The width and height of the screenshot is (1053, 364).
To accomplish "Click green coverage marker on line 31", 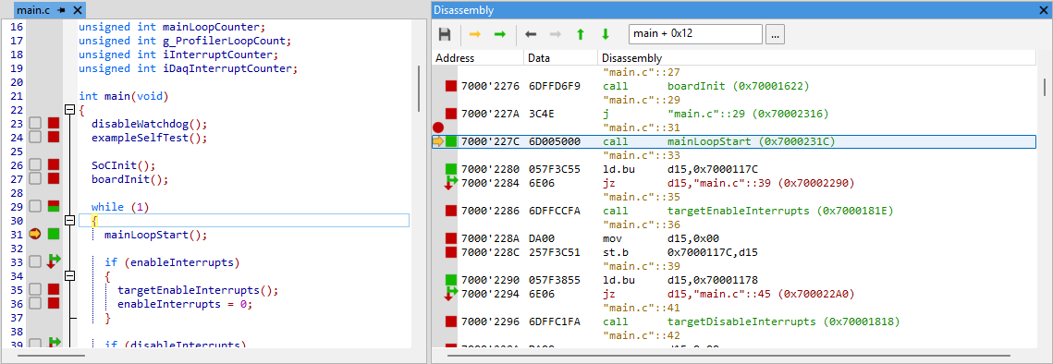I will click(54, 235).
